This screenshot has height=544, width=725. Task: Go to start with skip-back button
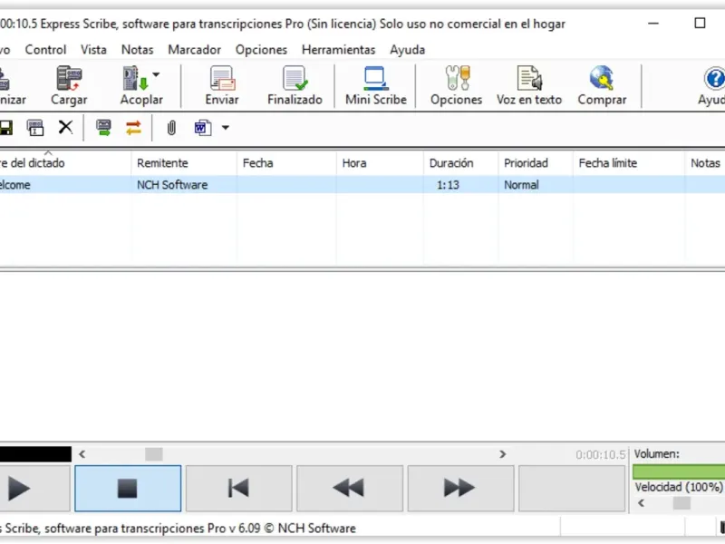tap(238, 489)
